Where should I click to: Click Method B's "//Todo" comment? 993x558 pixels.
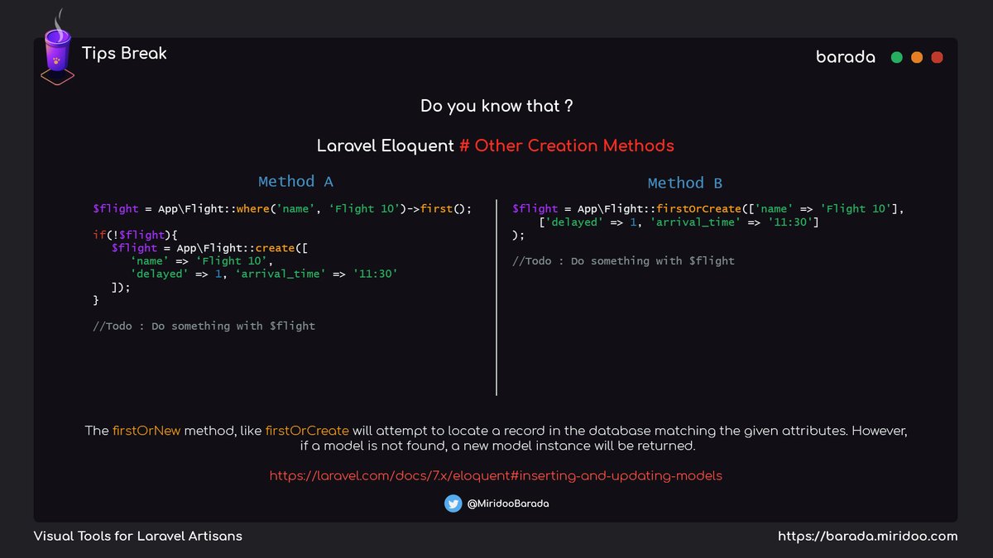point(623,260)
